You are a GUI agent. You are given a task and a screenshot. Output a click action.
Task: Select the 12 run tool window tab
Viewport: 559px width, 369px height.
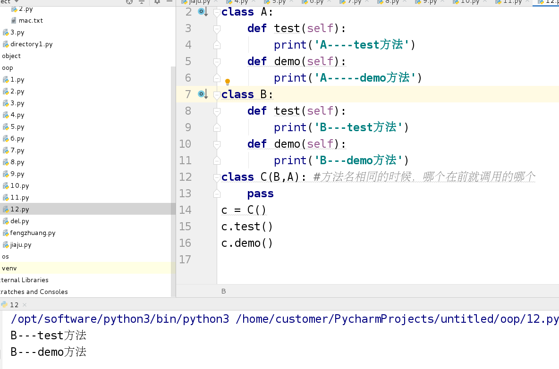coord(14,305)
